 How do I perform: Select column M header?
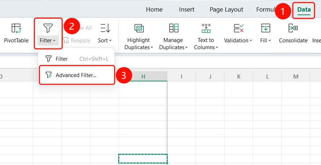pyautogui.click(x=296, y=76)
